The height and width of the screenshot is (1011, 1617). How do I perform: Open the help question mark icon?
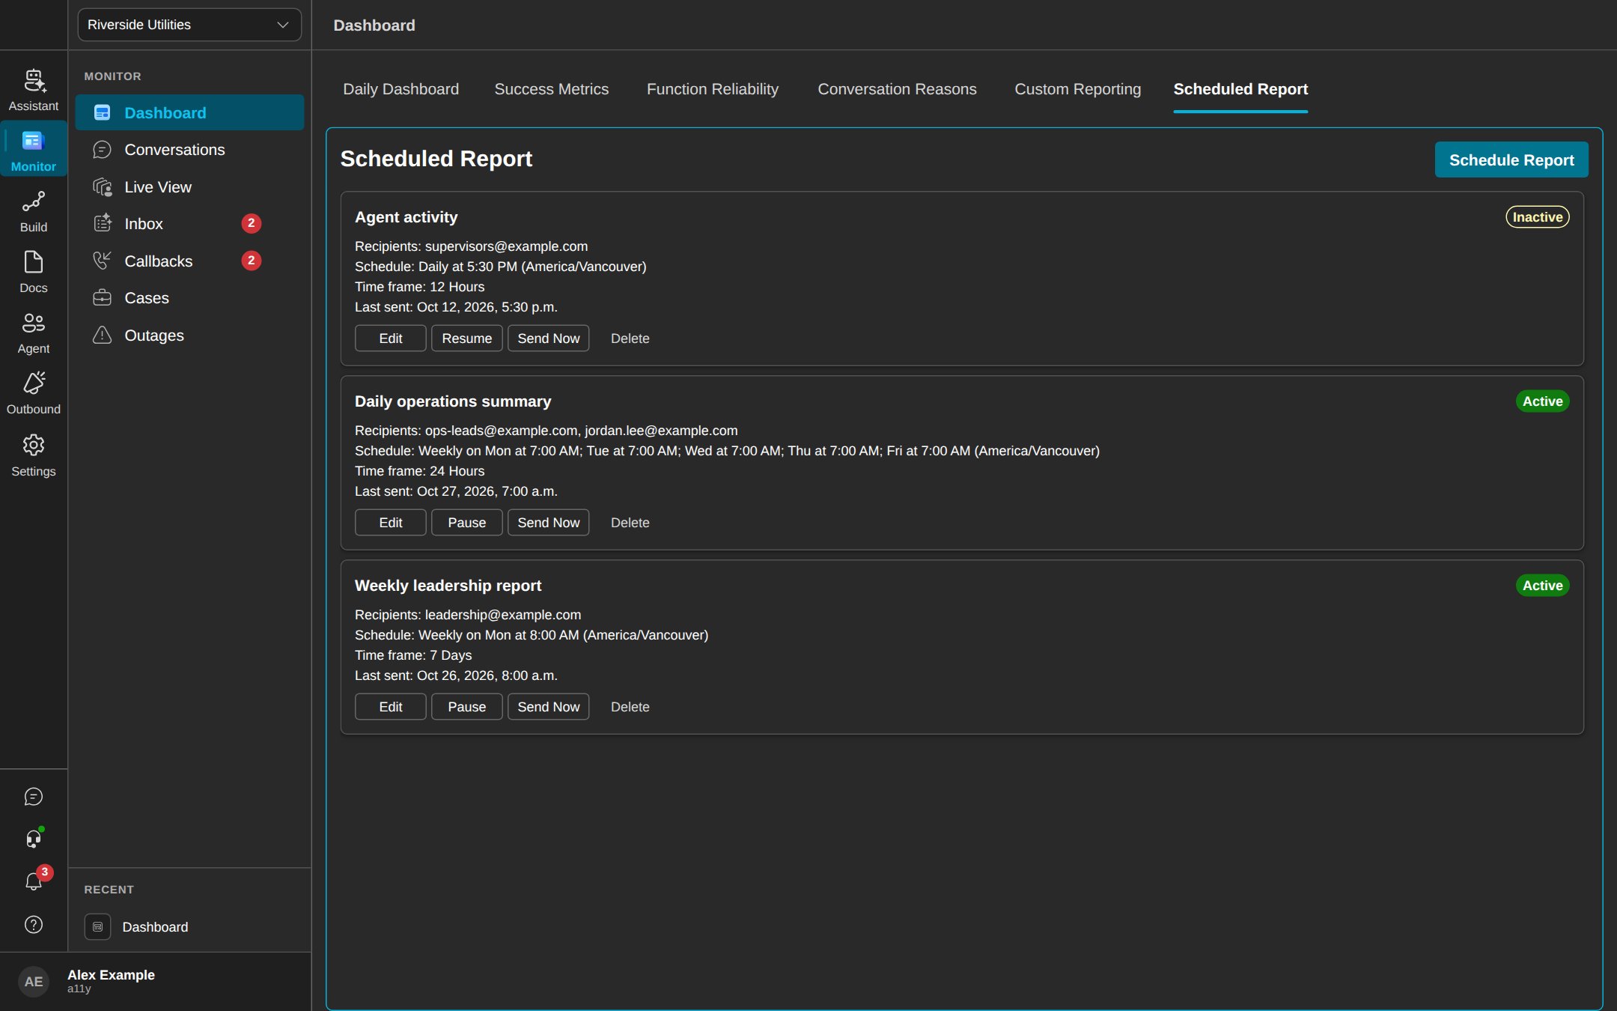[34, 925]
